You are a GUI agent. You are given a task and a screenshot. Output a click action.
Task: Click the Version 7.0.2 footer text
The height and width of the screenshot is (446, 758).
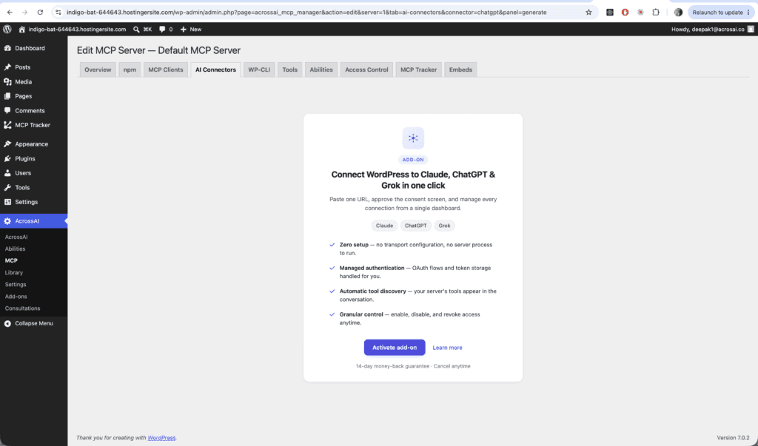pos(733,438)
